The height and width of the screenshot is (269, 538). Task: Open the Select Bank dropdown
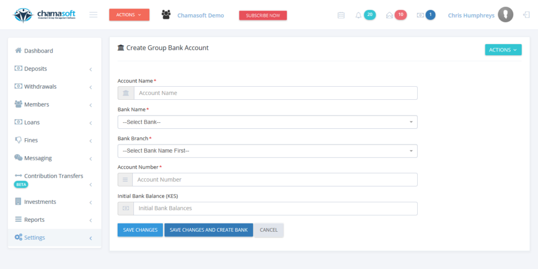pyautogui.click(x=267, y=122)
